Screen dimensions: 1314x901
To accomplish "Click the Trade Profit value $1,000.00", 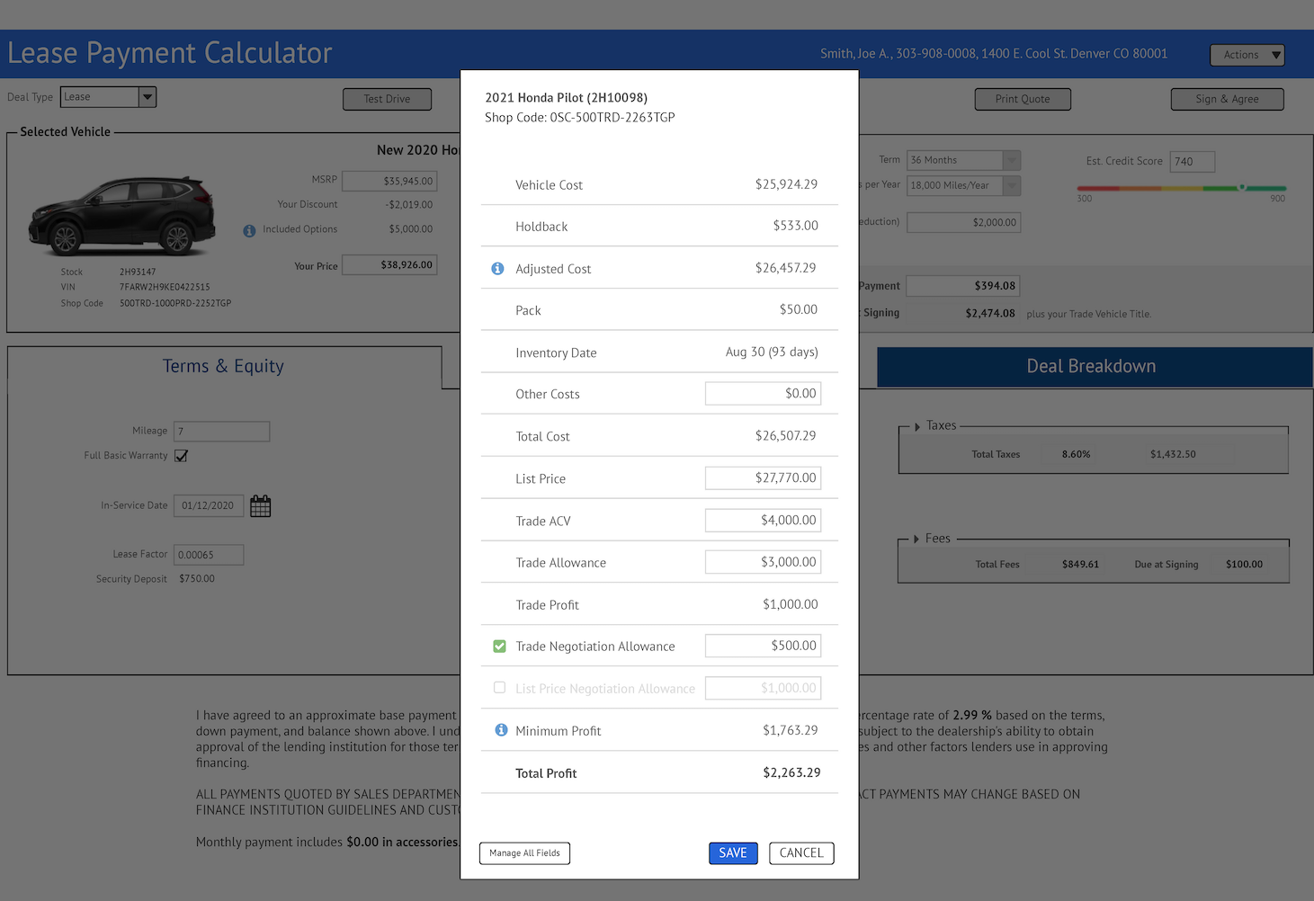I will pyautogui.click(x=791, y=604).
